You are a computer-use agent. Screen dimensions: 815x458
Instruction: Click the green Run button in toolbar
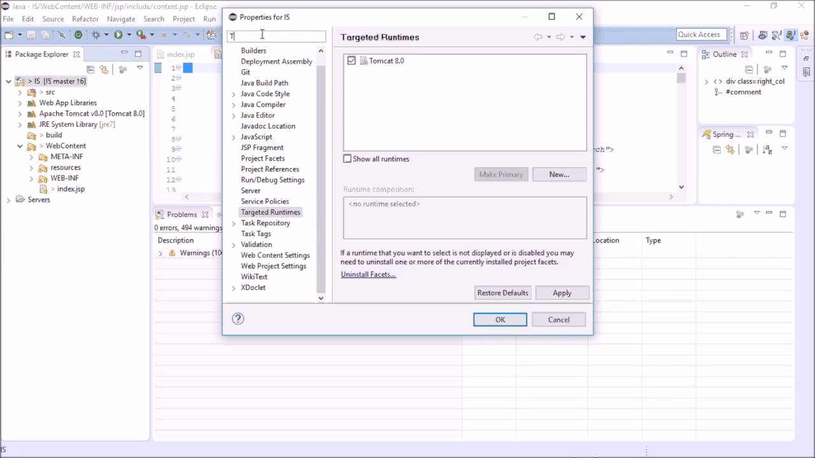(118, 35)
